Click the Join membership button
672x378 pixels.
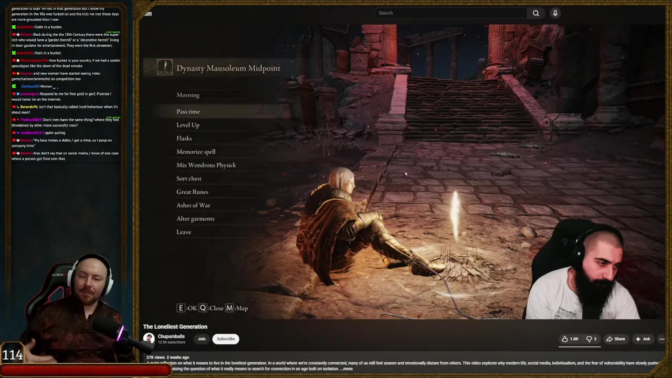click(202, 339)
